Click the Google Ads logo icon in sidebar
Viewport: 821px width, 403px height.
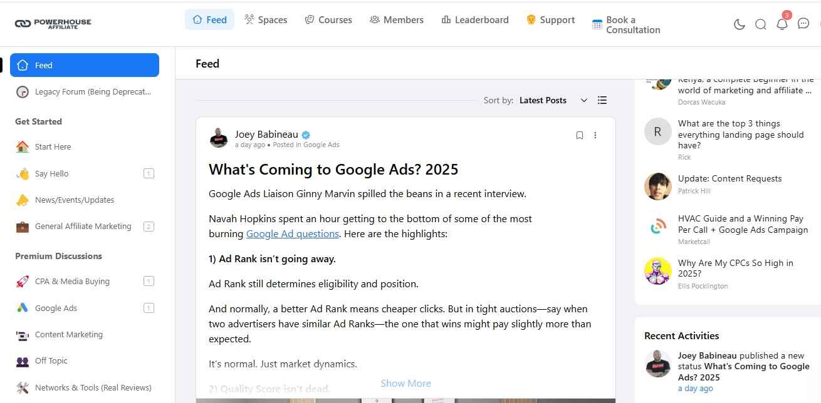(x=23, y=308)
